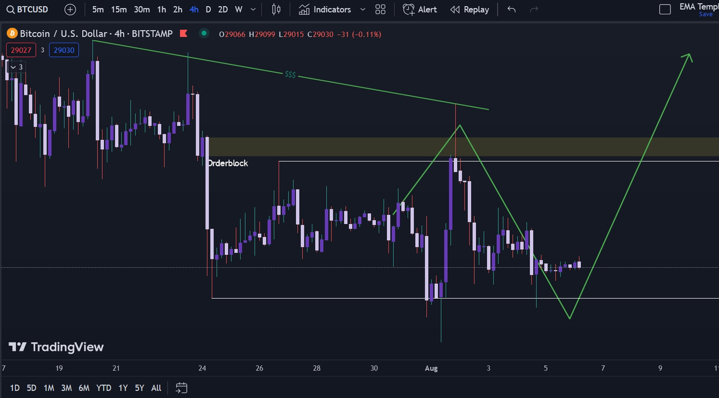Open the Indicators dialog
Screen dimensions: 719x398
(x=325, y=10)
